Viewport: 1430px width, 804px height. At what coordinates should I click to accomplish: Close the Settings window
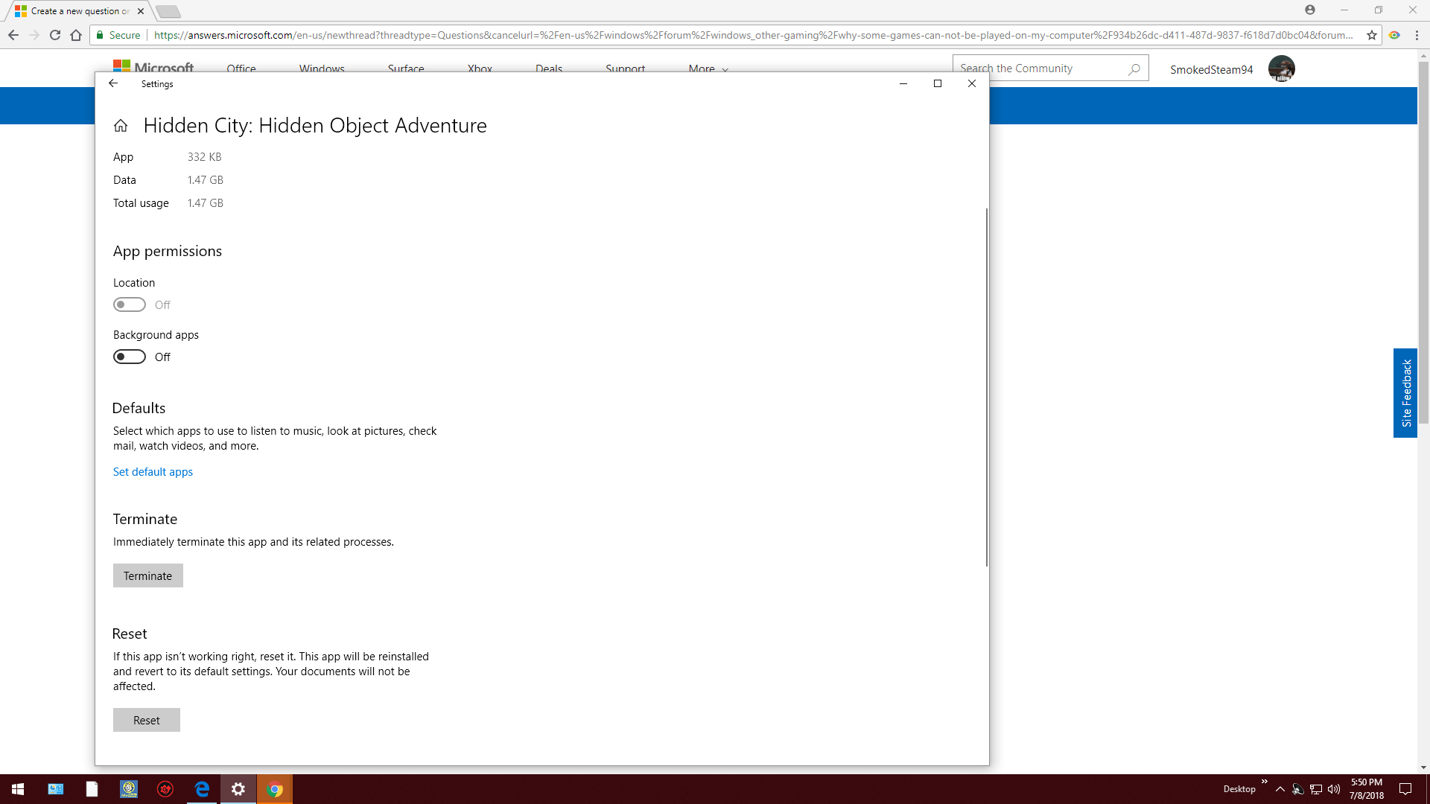coord(972,83)
